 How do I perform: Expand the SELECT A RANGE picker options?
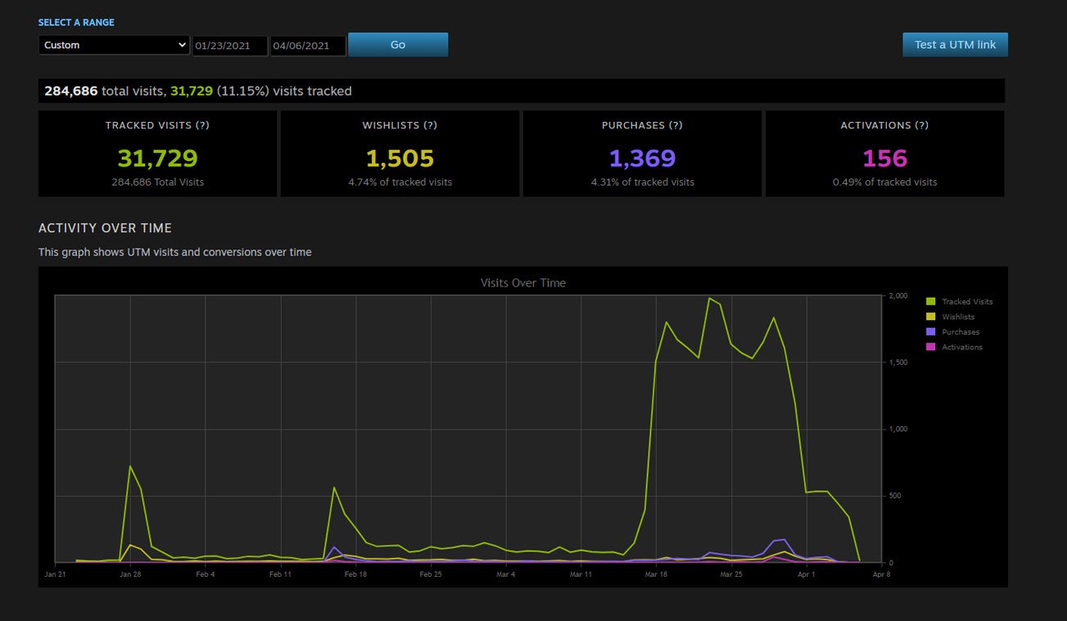113,45
